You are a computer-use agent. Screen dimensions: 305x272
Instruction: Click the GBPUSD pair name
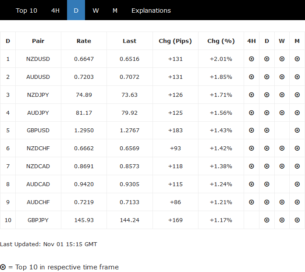tap(38, 131)
